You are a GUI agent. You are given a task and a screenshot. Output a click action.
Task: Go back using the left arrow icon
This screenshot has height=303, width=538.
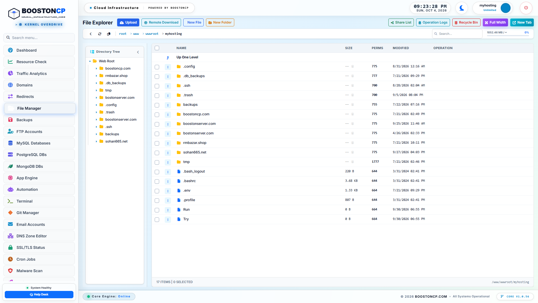point(91,34)
